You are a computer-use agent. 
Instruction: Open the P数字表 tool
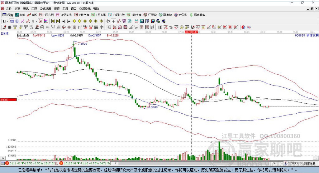tap(82, 15)
